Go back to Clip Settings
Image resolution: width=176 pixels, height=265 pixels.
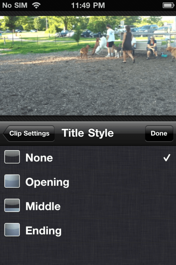[29, 133]
